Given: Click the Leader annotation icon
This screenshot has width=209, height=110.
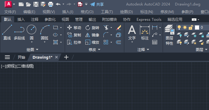Looking at the screenshot, I should (155, 35).
